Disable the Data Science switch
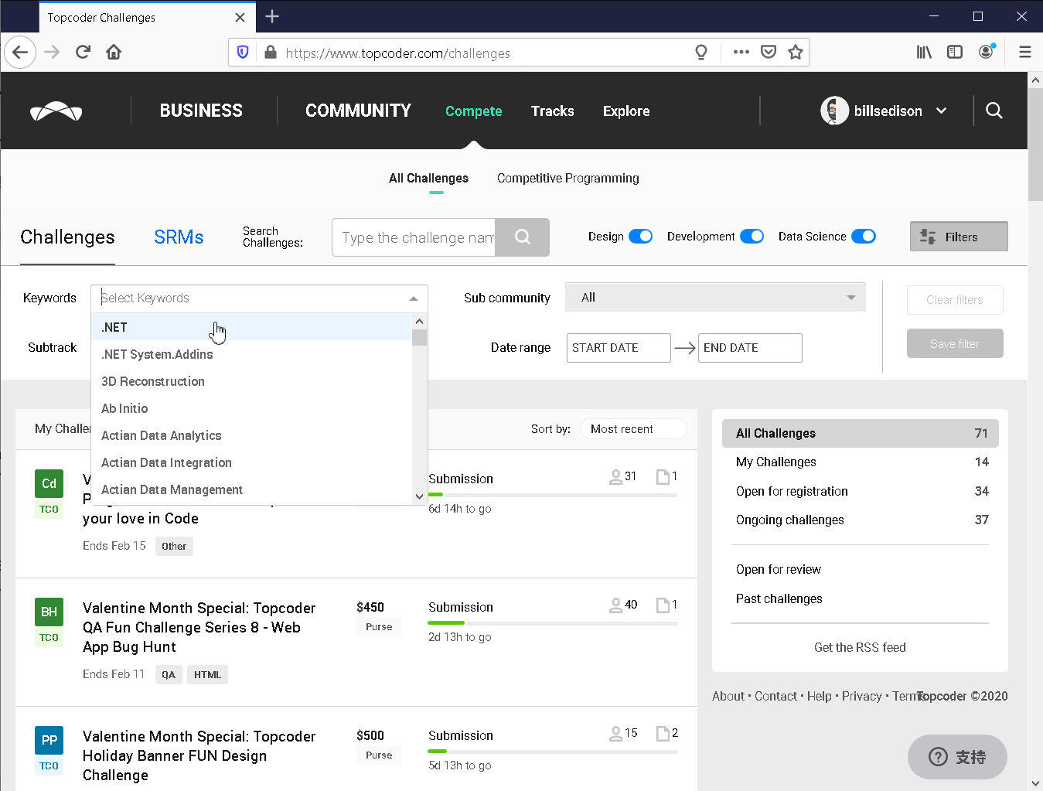This screenshot has width=1043, height=791. click(864, 237)
